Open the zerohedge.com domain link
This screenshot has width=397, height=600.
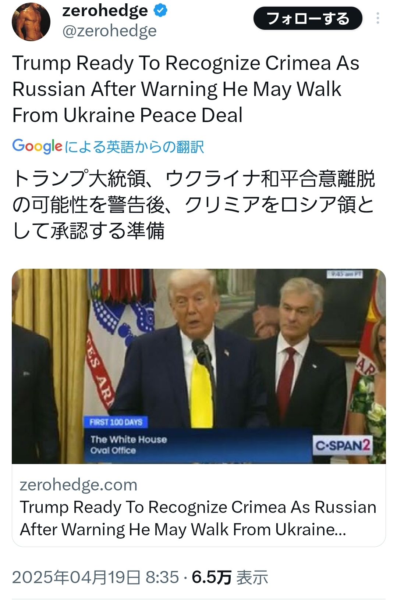(78, 485)
